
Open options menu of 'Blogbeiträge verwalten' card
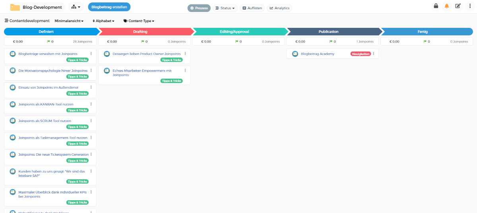91,54
